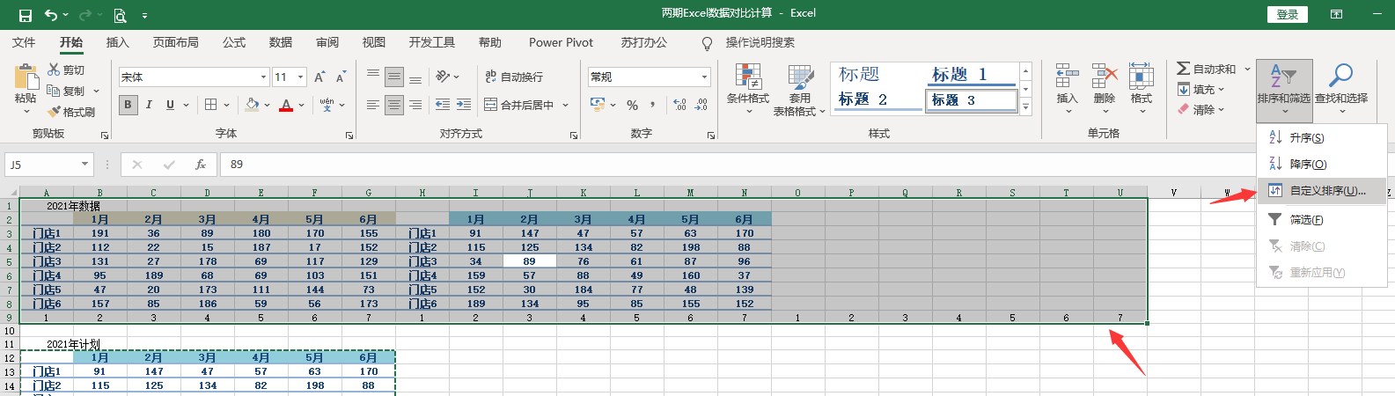Click the Insert Function fx button
This screenshot has width=1395, height=396.
[x=201, y=165]
